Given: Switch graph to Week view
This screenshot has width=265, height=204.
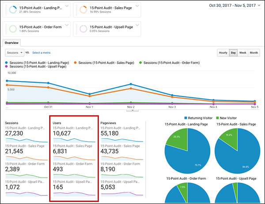Looking at the screenshot, I should pos(242,52).
